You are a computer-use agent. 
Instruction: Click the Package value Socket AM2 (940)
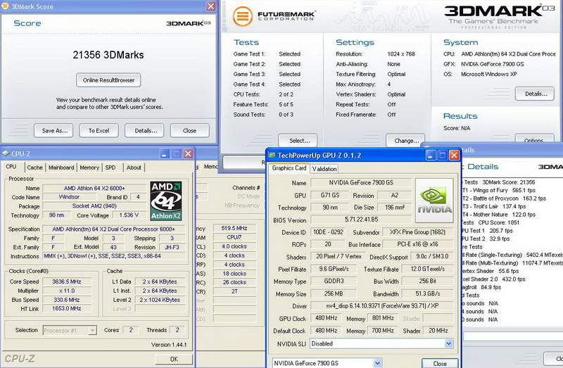click(94, 206)
